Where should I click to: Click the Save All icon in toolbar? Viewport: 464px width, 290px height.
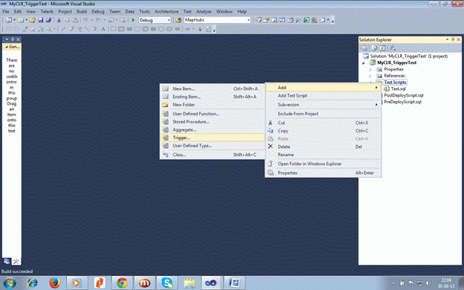coord(48,20)
